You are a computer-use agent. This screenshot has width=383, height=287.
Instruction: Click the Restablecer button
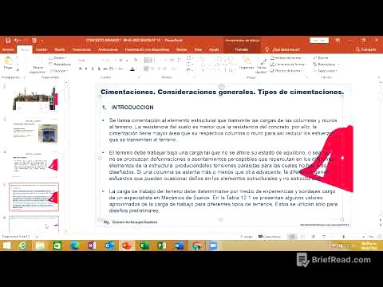(x=60, y=64)
